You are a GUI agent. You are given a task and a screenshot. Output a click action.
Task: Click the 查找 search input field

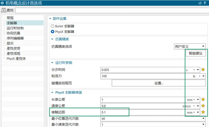click(x=112, y=10)
